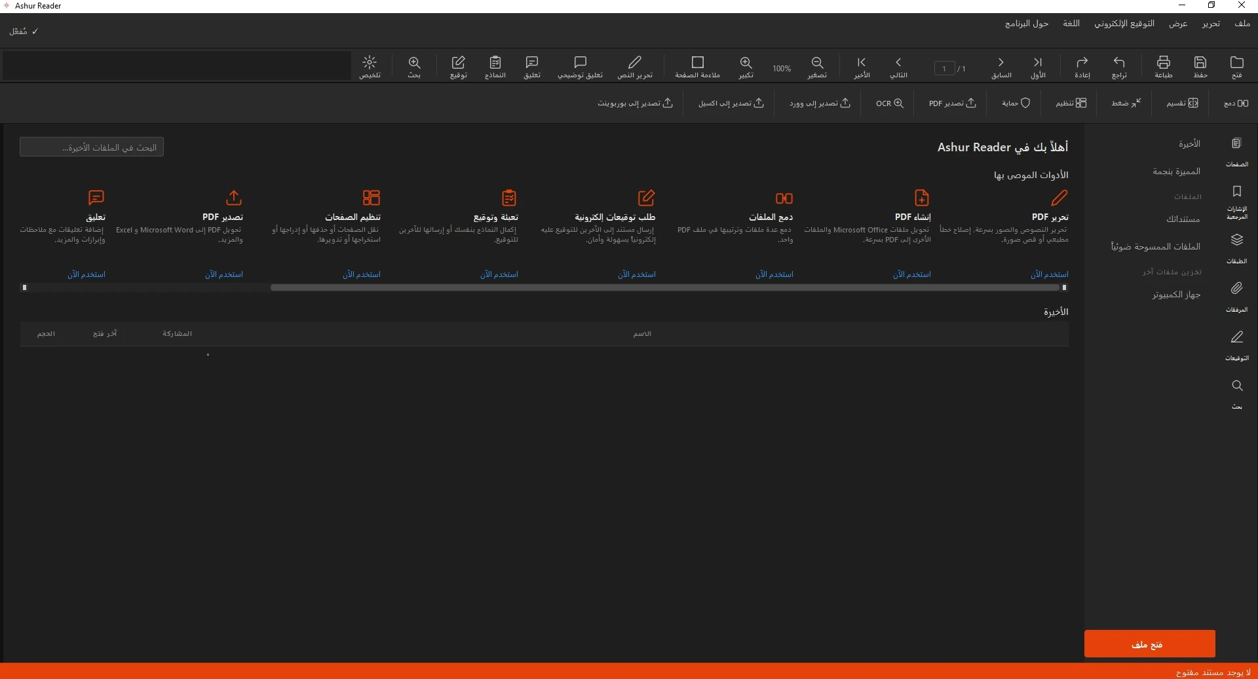Click the Undo (تراجع) arrow icon

[x=1119, y=63]
